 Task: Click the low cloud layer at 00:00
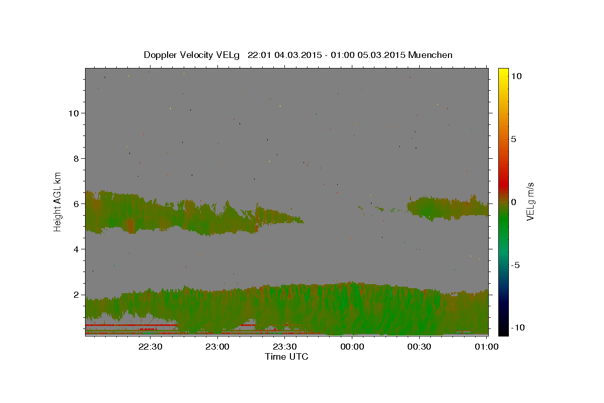(352, 308)
